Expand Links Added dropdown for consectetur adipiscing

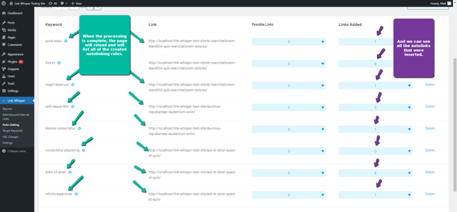(x=375, y=151)
